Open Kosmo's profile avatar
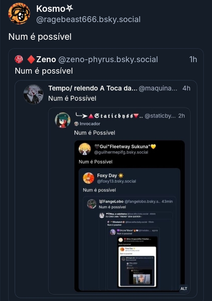 point(19,14)
